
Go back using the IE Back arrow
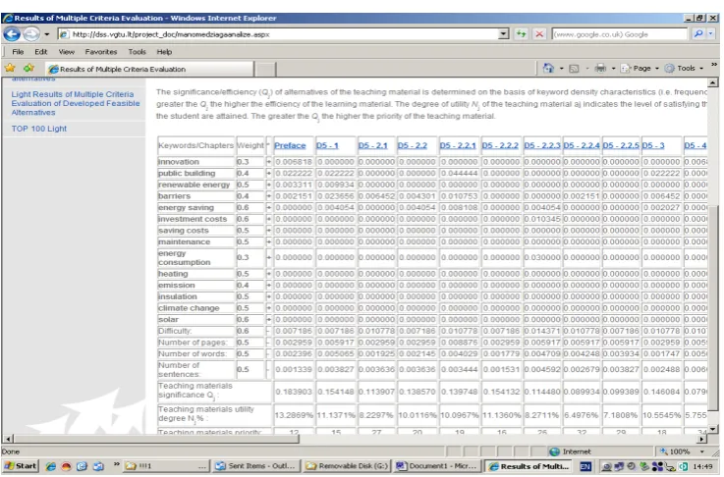[x=12, y=34]
